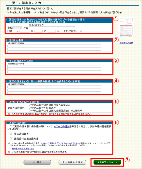Click the input example form thumbnail
This screenshot has height=169, width=142.
(126, 28)
